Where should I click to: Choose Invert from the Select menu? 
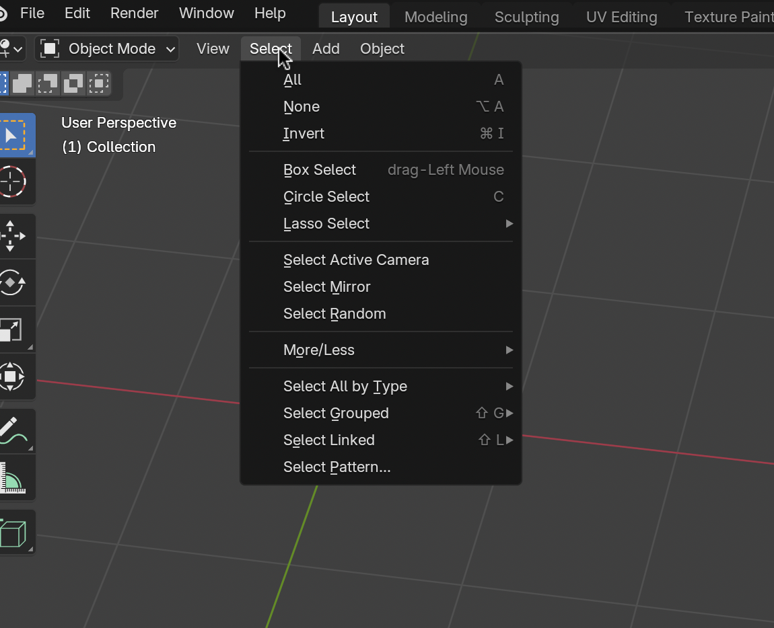point(381,134)
